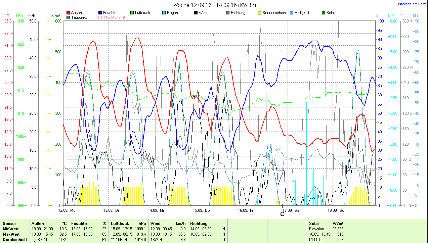Click the circular time marker below 17.09.
The image size is (428, 243).
[282, 214]
